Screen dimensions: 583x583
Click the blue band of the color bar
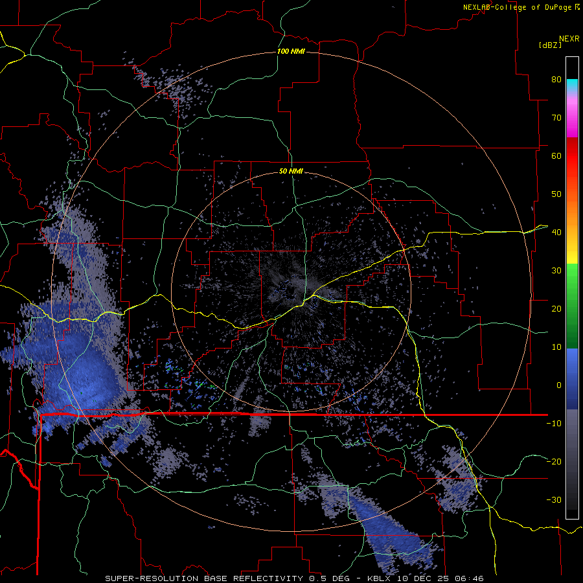coord(572,378)
